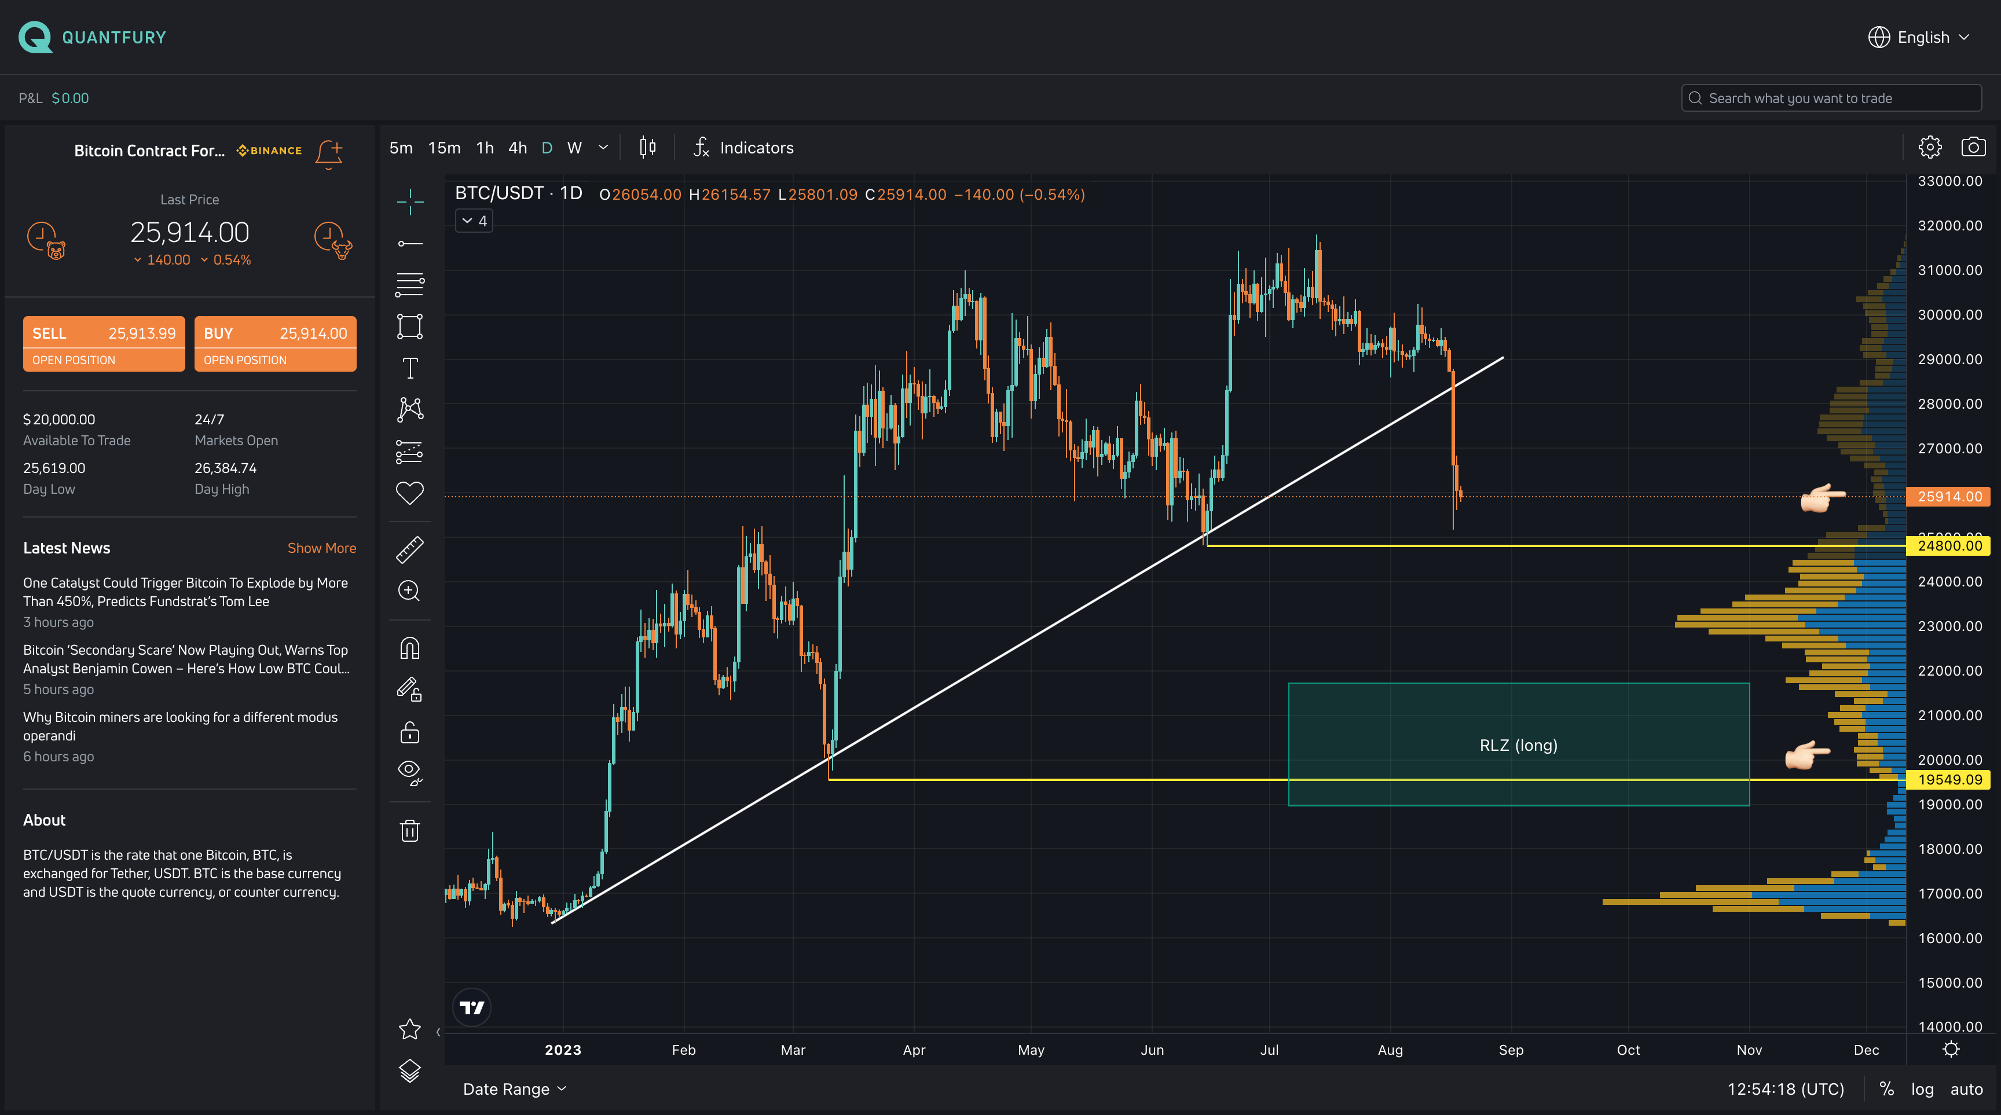
Task: Select the Text annotation tool
Action: (409, 368)
